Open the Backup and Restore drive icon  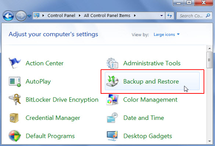click(x=112, y=81)
